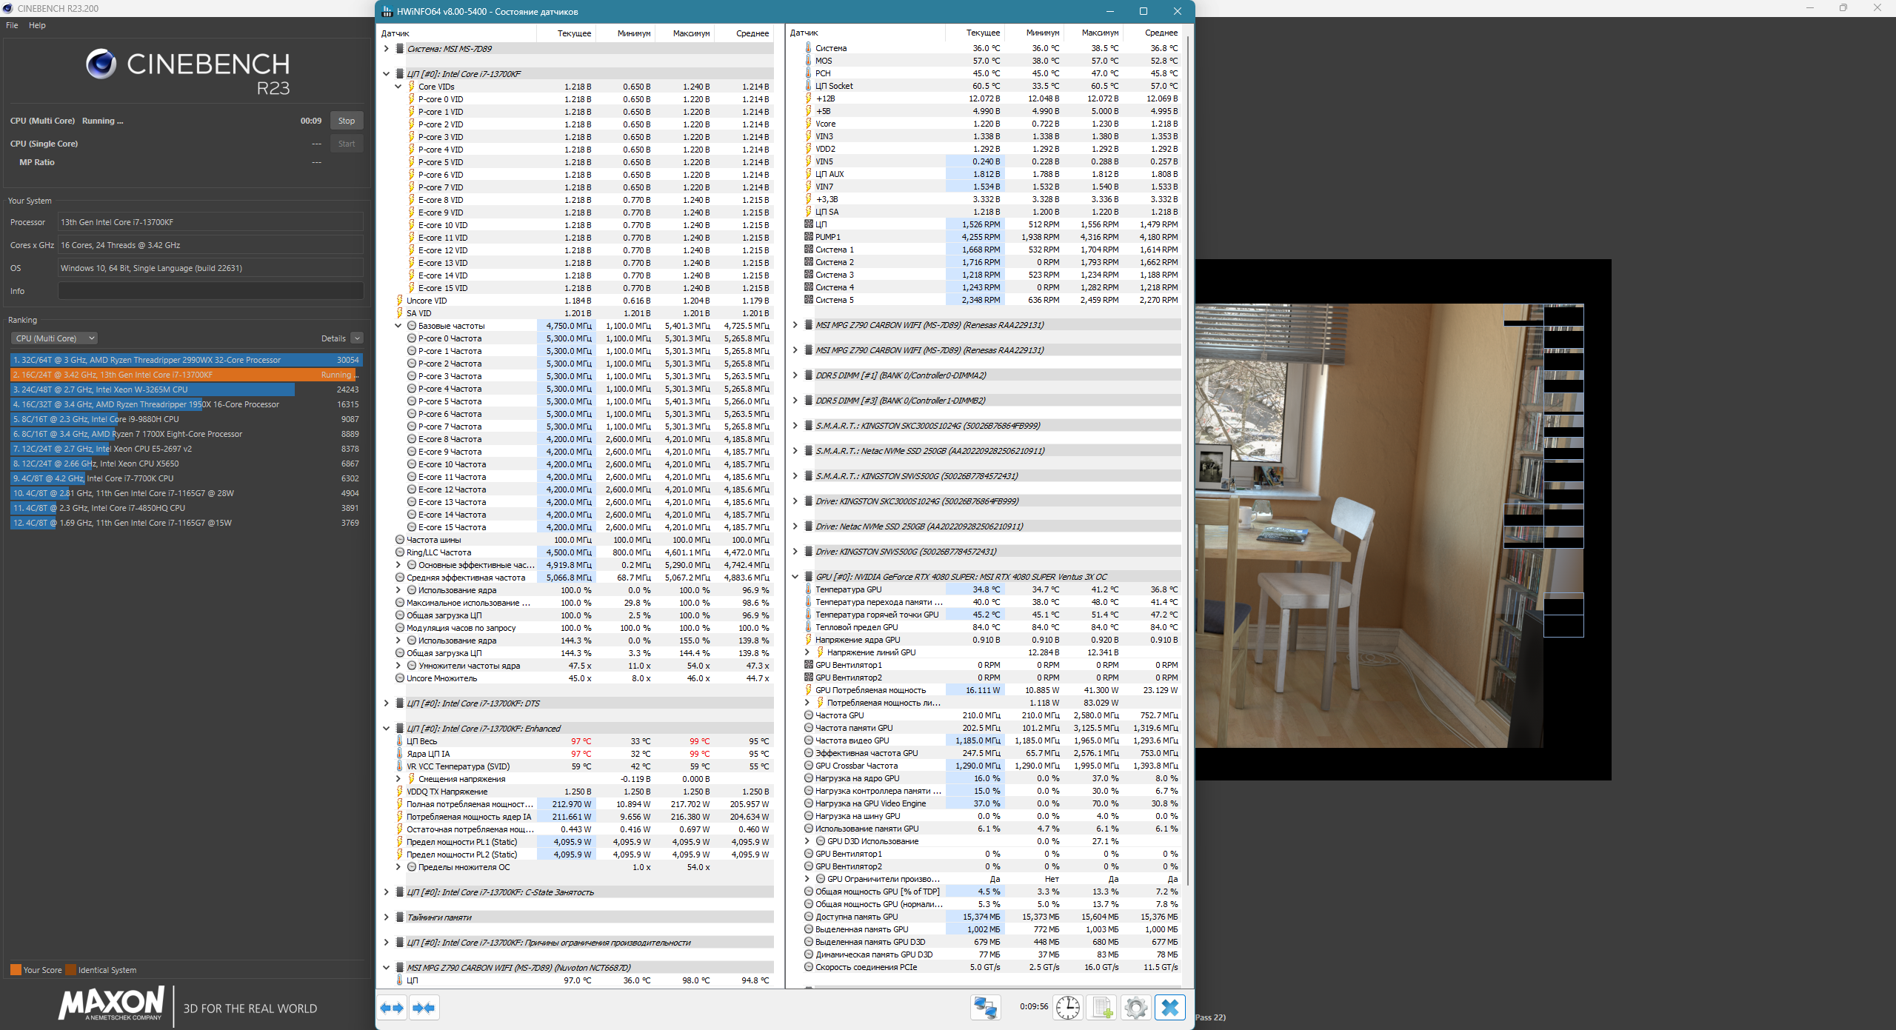Expand the Details dropdown arrow in Ranking
The width and height of the screenshot is (1896, 1030).
(x=357, y=338)
